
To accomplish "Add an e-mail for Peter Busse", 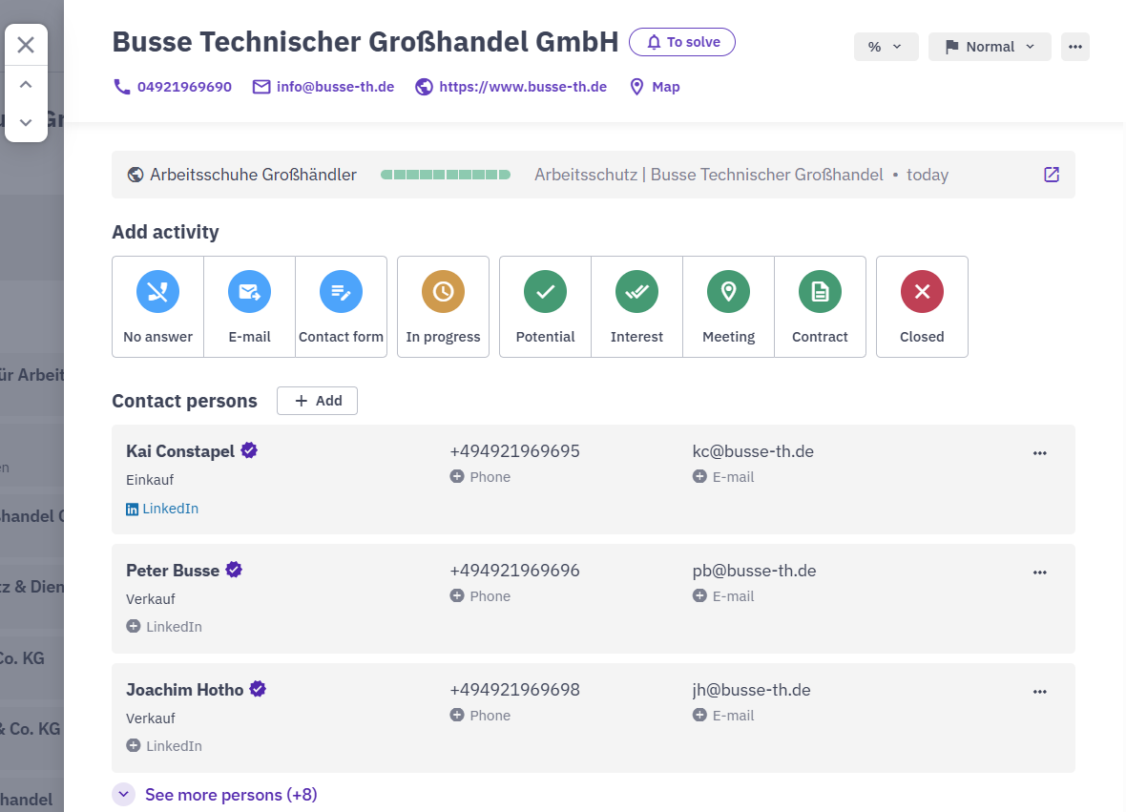I will pos(723,596).
